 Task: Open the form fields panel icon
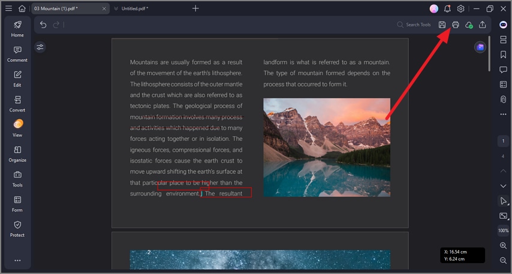tap(503, 85)
